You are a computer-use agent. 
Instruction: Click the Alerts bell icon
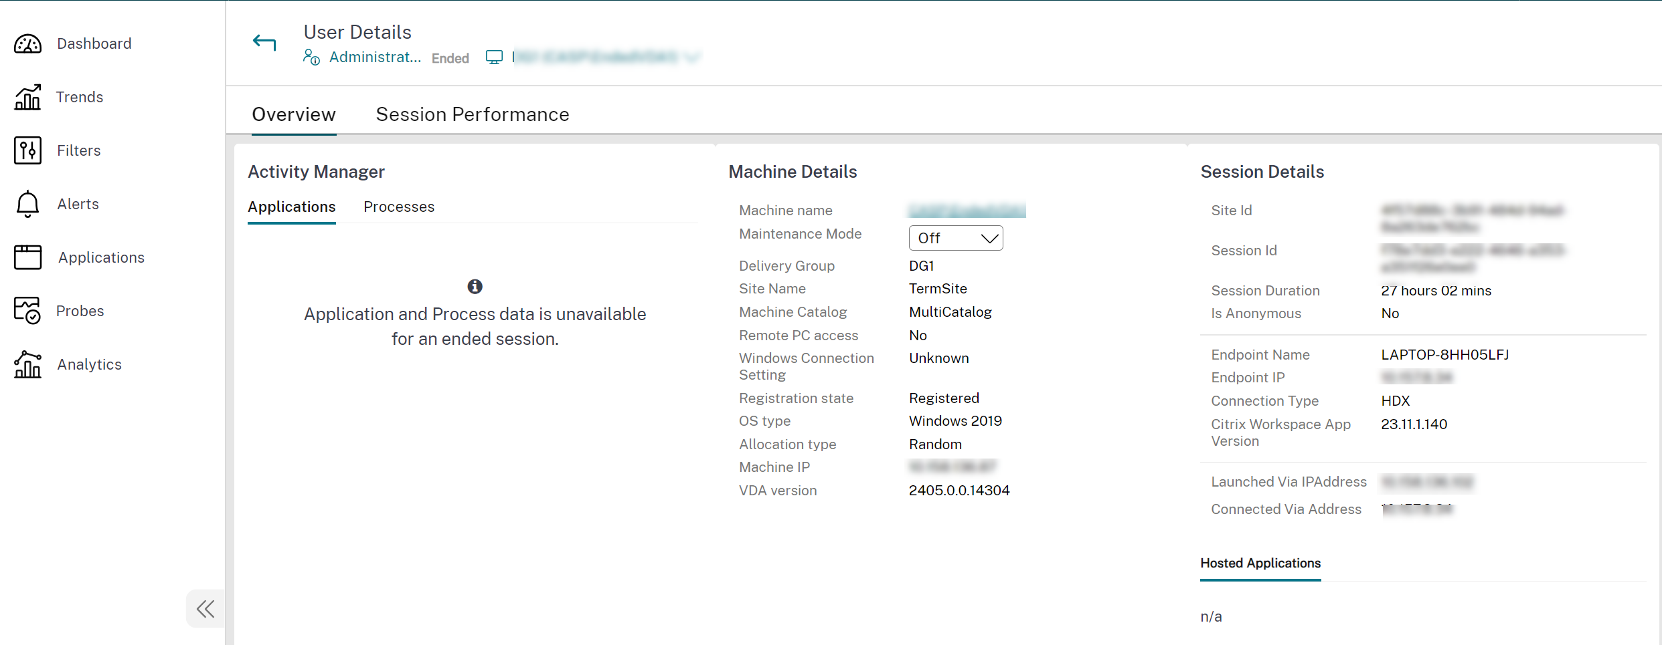pos(27,204)
